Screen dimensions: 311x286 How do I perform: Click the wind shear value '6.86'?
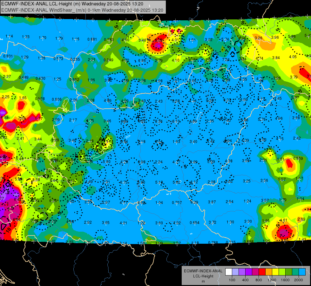coord(142,60)
